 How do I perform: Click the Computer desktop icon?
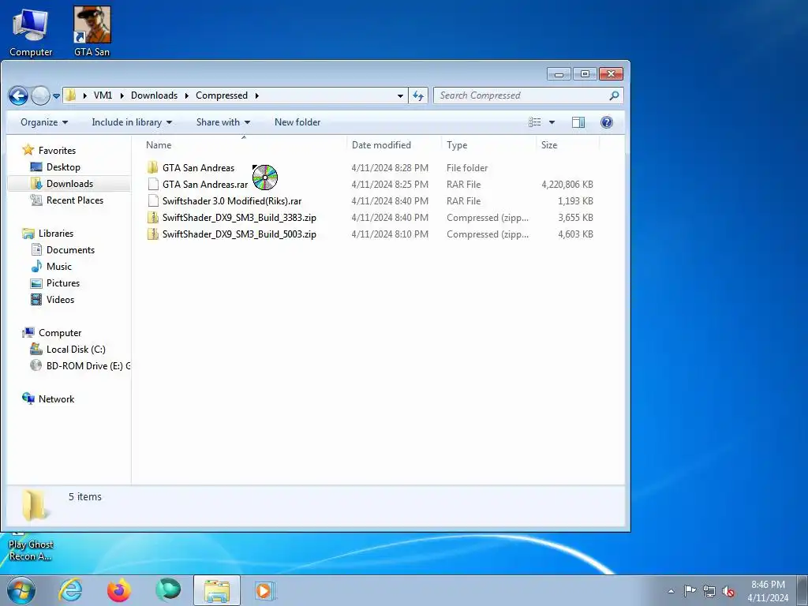pyautogui.click(x=31, y=31)
